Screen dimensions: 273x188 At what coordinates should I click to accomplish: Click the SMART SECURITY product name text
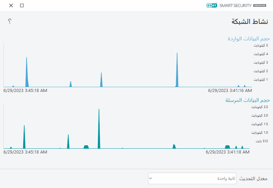point(235,6)
